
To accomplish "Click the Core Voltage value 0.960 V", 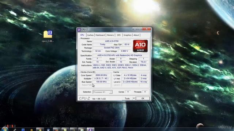I will [124, 51].
